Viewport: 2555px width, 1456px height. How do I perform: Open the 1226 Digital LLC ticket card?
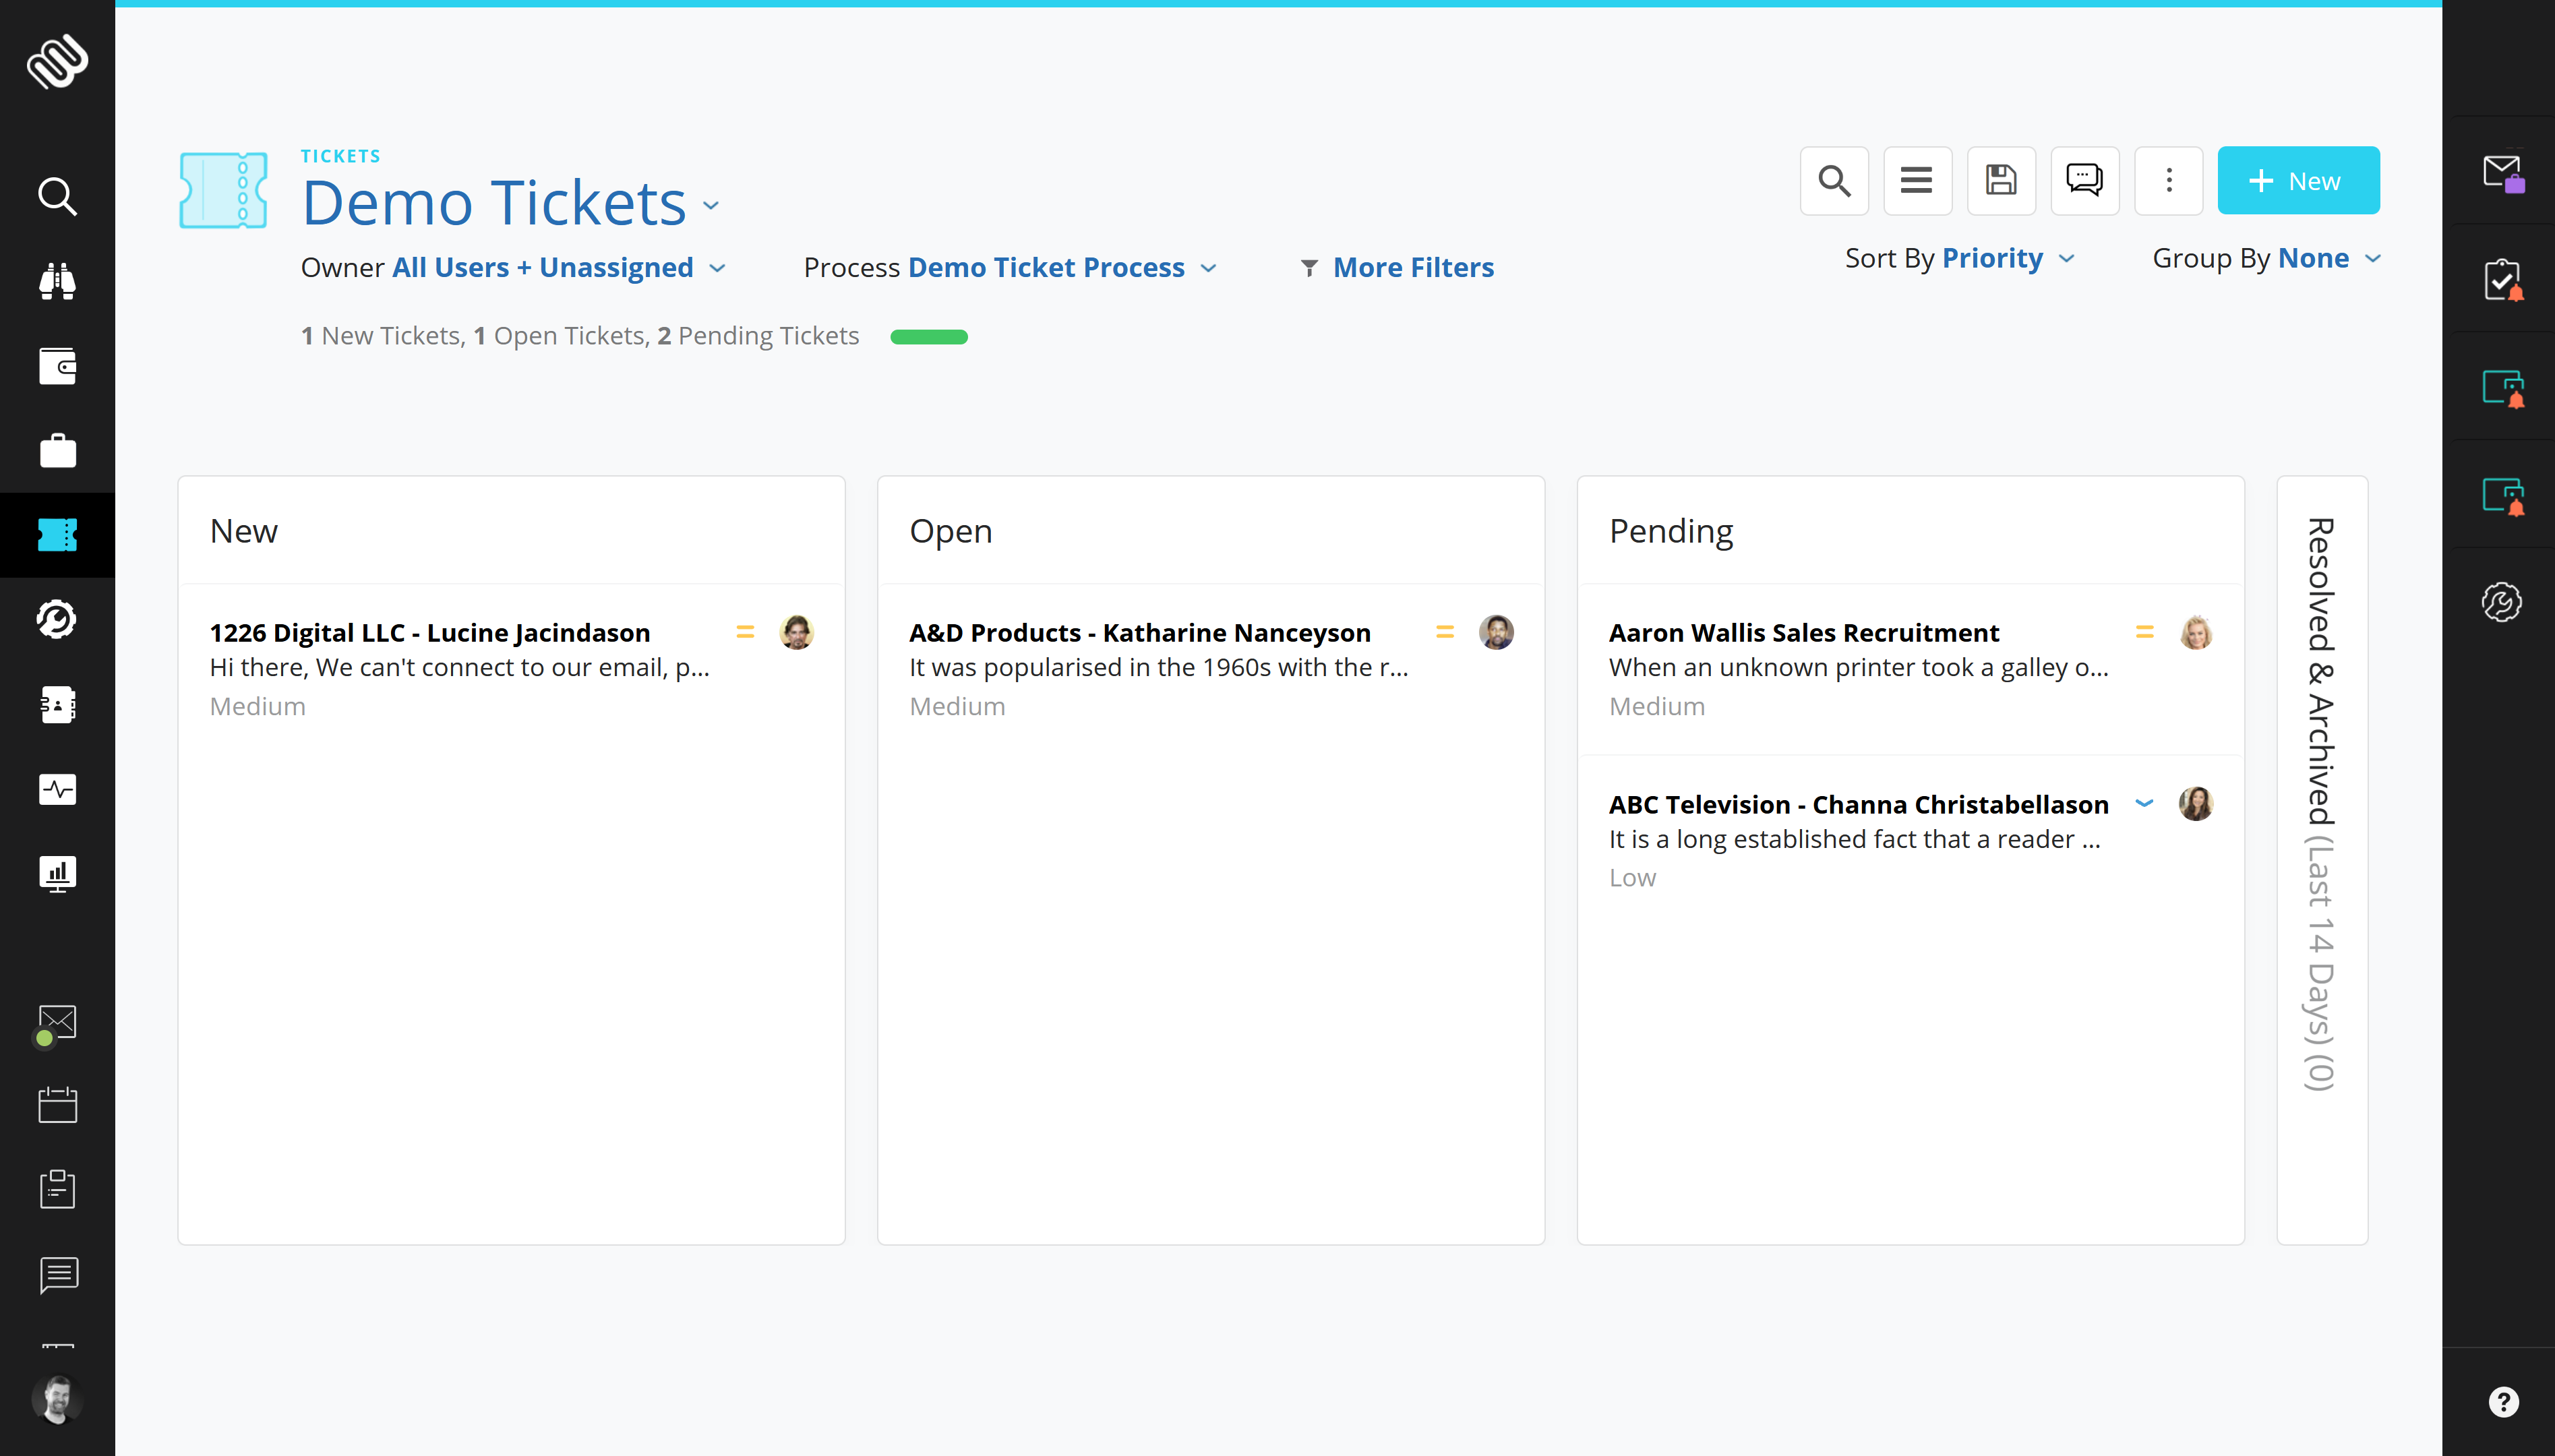click(x=430, y=633)
